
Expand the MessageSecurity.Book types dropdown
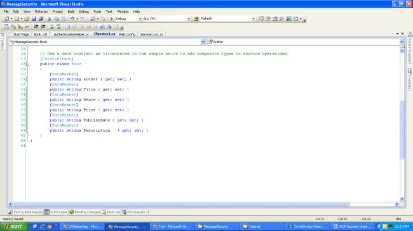pos(203,42)
